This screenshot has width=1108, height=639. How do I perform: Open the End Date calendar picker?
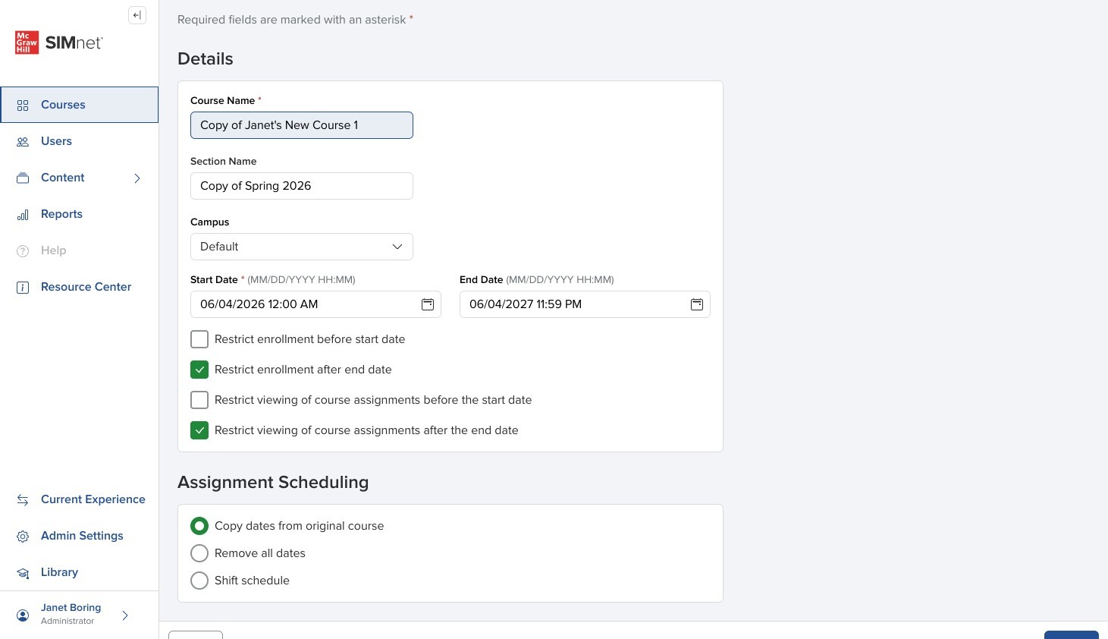pos(697,304)
